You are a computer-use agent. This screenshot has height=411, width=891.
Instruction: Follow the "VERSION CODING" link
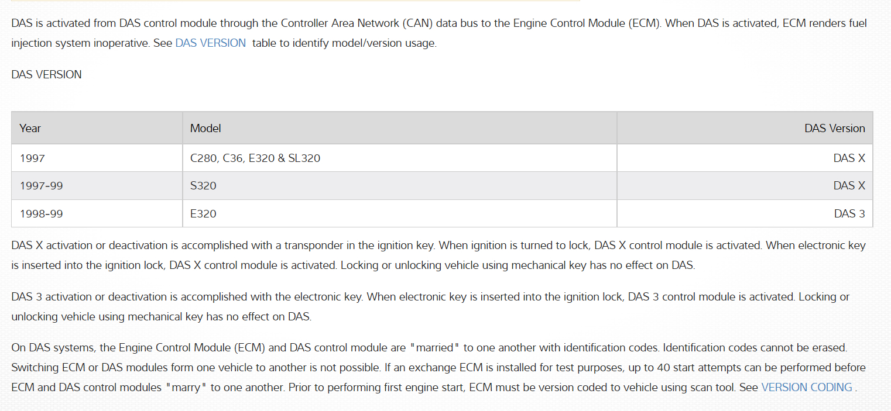(x=806, y=388)
